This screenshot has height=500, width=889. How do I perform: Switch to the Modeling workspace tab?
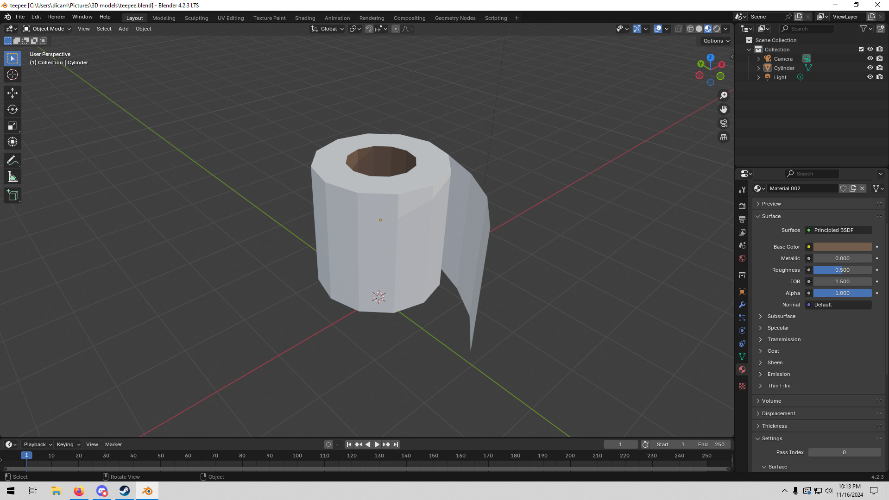164,18
